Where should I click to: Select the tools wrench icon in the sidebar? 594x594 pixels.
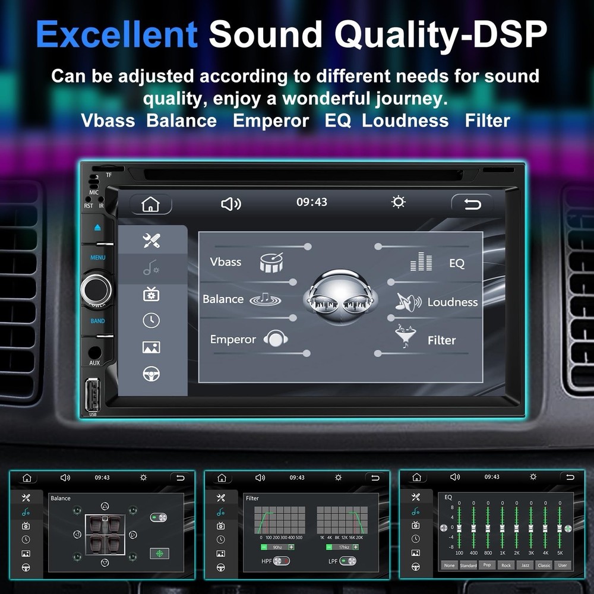pyautogui.click(x=151, y=240)
